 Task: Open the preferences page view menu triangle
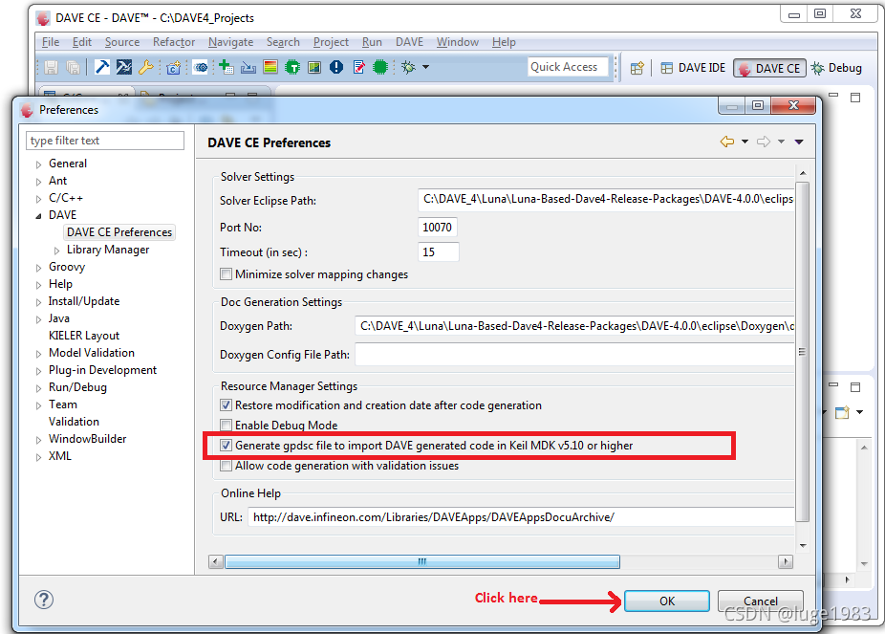click(799, 142)
